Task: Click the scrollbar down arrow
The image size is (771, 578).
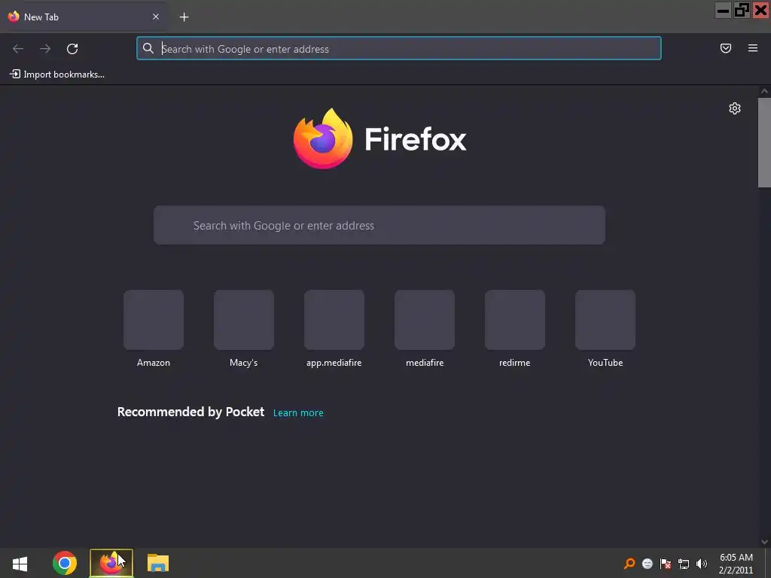Action: [x=764, y=542]
